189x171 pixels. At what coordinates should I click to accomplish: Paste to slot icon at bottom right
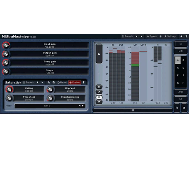[x=184, y=108]
